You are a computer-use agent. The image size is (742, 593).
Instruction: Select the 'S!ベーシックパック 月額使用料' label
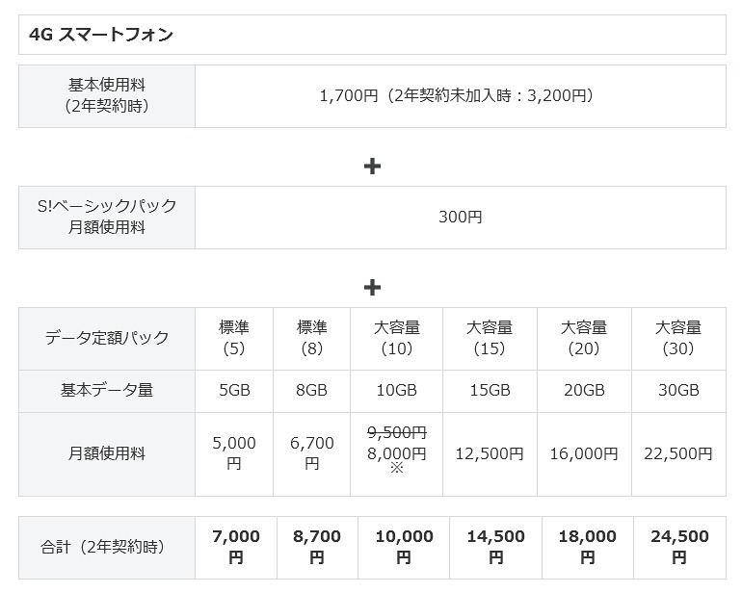(x=107, y=218)
